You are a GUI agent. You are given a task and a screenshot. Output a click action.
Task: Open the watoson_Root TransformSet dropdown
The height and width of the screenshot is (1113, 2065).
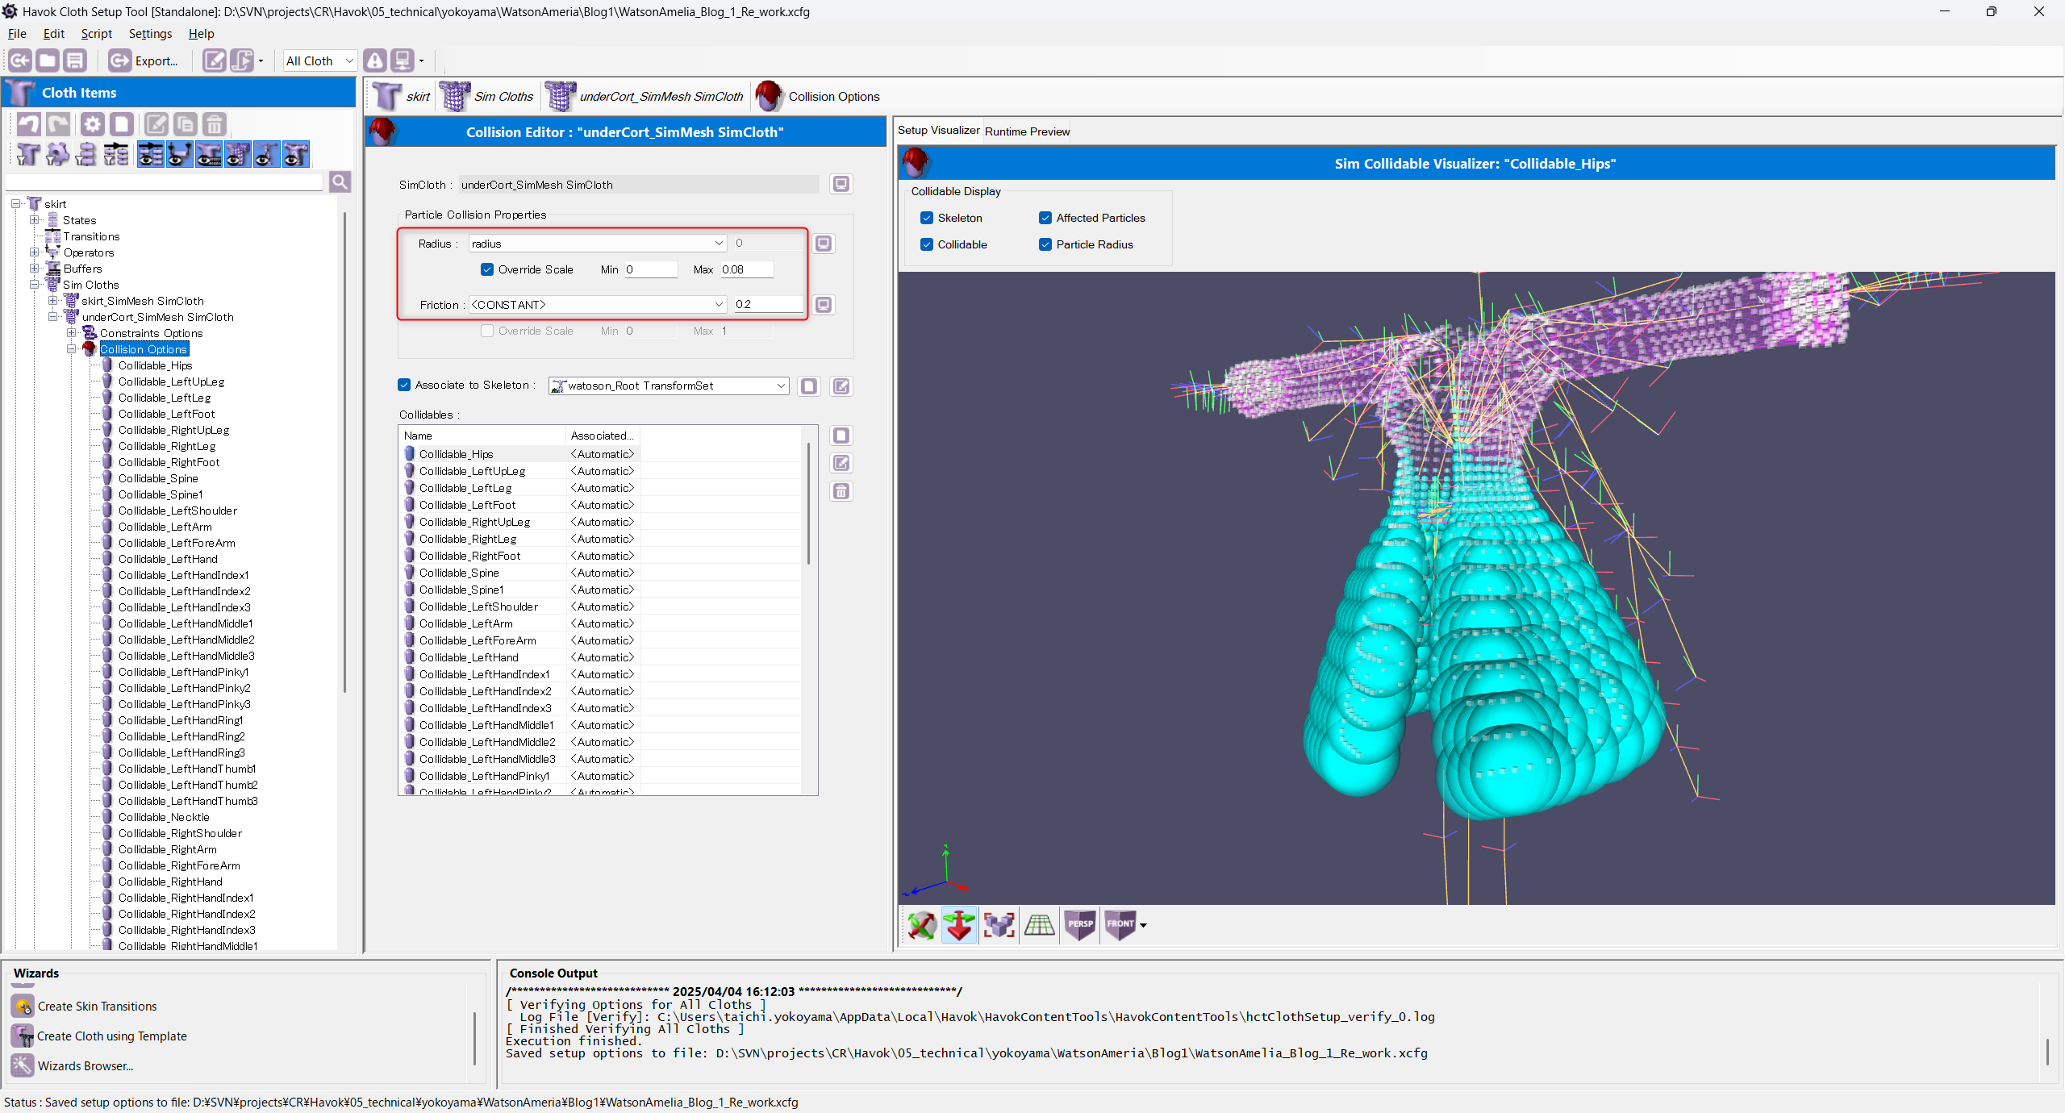pos(668,386)
